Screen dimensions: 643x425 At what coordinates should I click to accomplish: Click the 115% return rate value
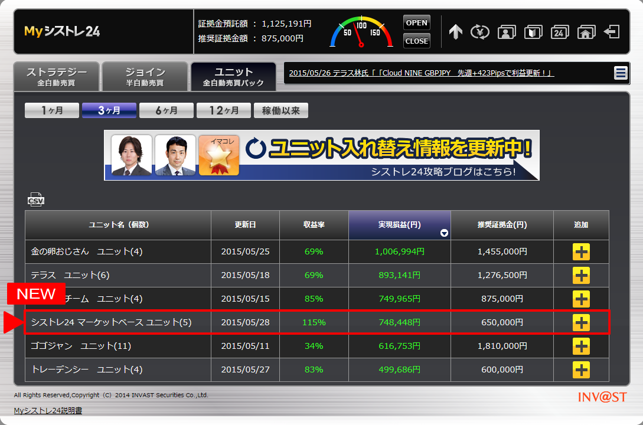coord(314,322)
